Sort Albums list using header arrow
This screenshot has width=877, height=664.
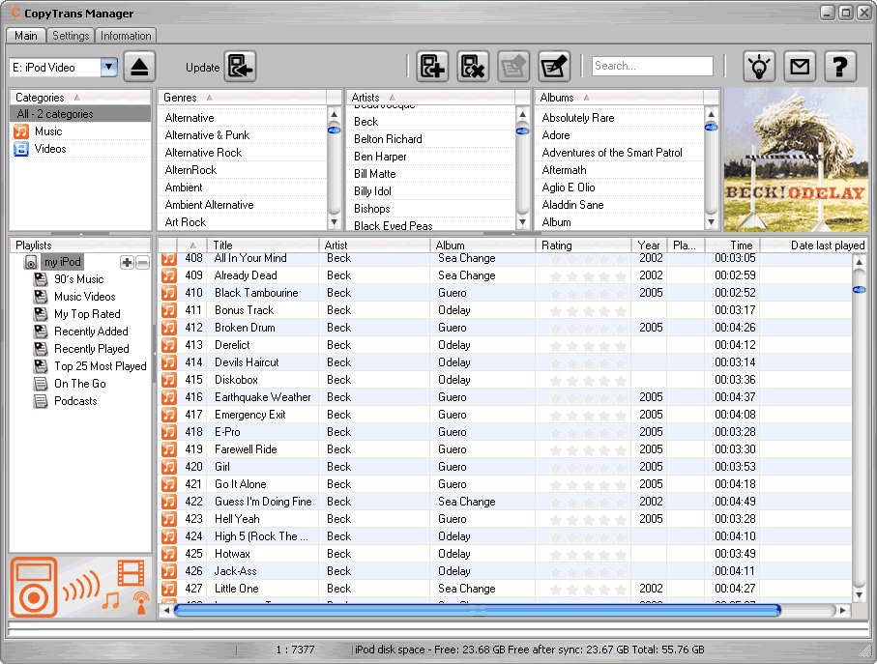(586, 98)
